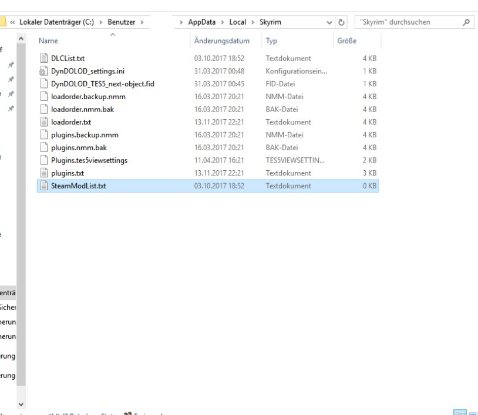Expand the chevron after Benutzer breadcrumb
Screen dimensions: 478x415
pyautogui.click(x=142, y=22)
